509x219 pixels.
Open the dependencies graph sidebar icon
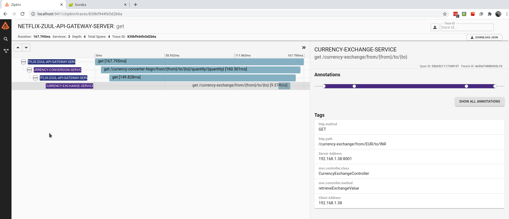6,51
